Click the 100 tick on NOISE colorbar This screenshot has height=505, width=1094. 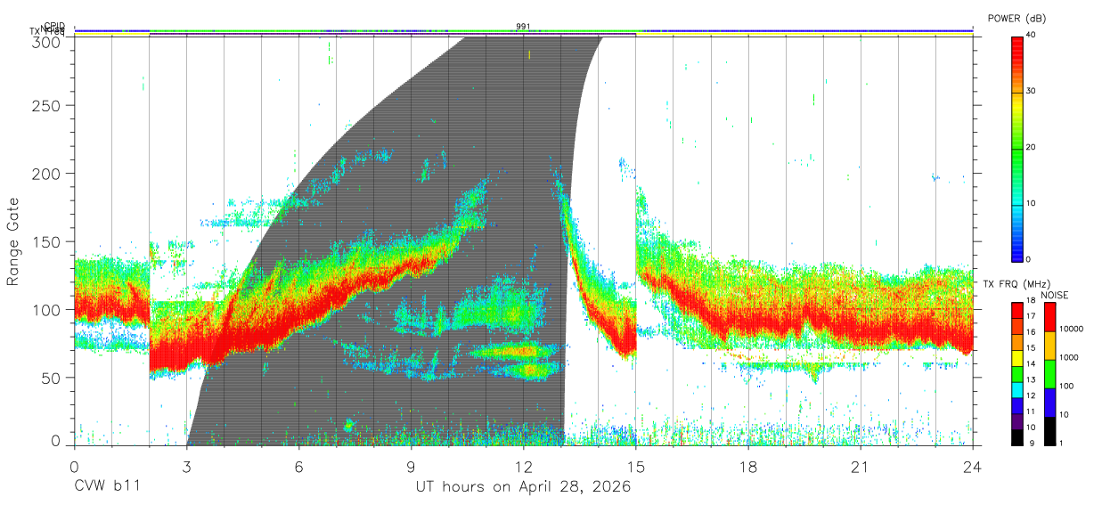click(x=1068, y=387)
